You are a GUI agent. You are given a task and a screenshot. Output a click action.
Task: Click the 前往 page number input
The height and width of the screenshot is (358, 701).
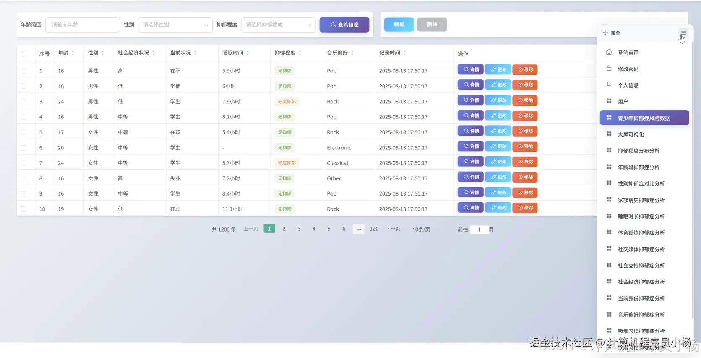pyautogui.click(x=479, y=229)
